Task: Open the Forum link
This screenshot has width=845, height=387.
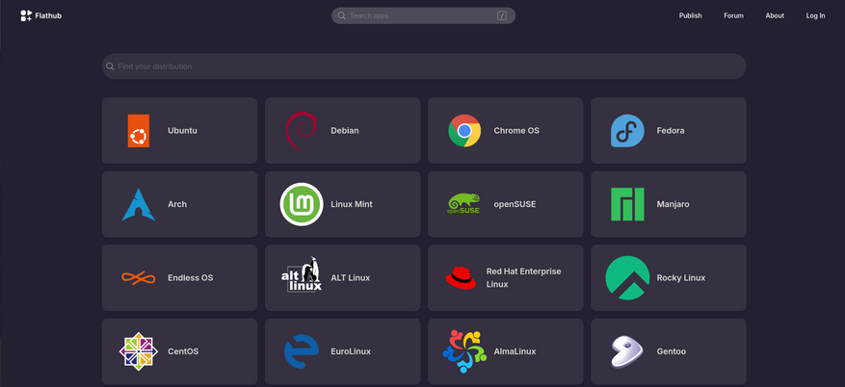Action: point(733,15)
